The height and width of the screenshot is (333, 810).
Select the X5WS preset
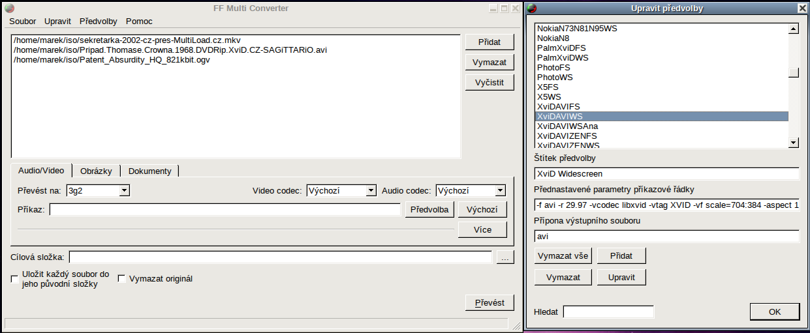click(661, 97)
